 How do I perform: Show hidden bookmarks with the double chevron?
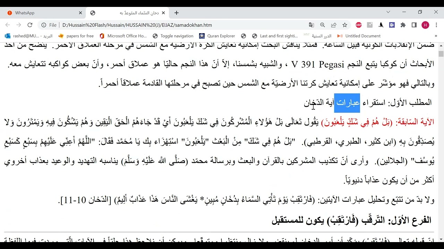click(x=436, y=36)
